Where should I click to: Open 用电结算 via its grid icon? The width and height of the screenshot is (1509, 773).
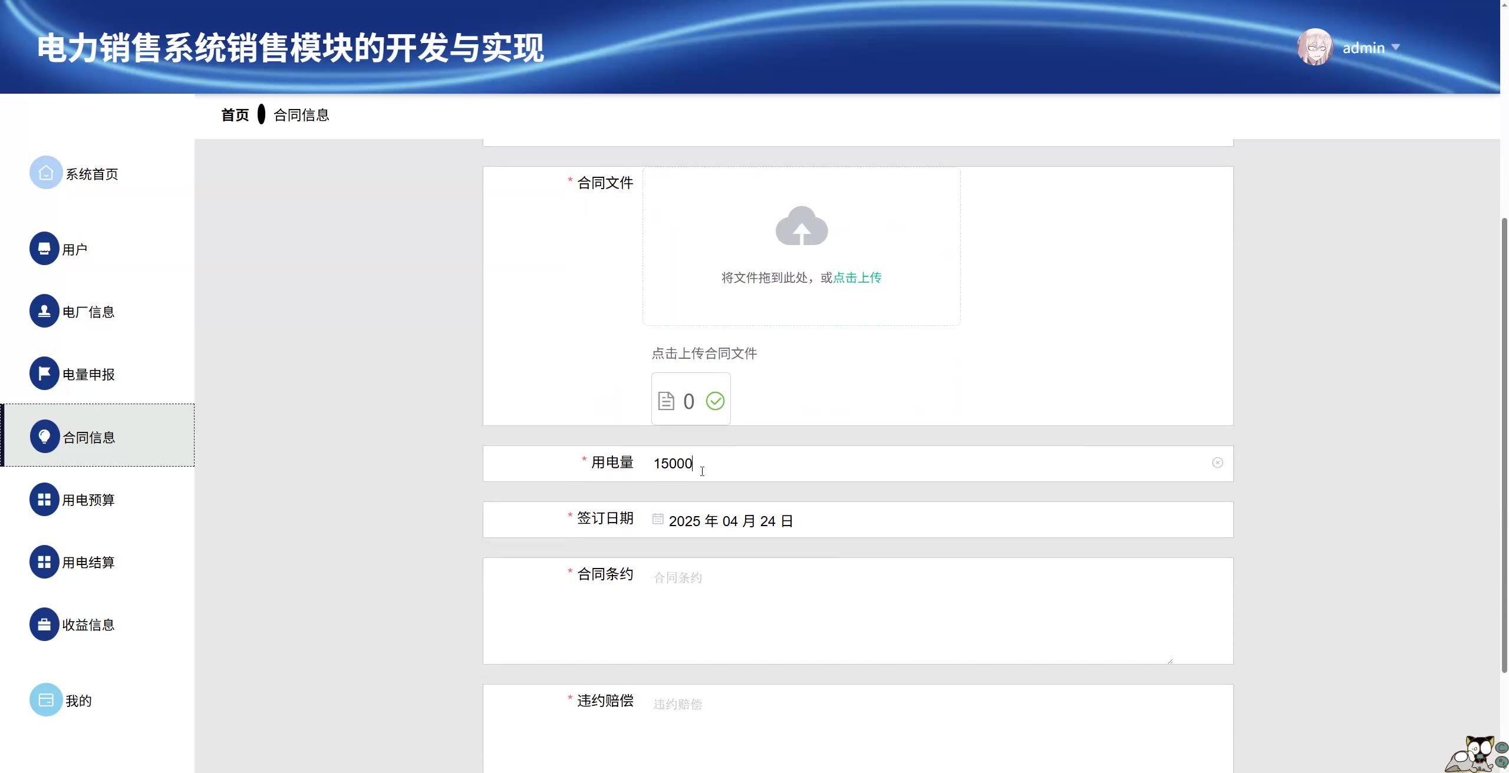tap(44, 562)
